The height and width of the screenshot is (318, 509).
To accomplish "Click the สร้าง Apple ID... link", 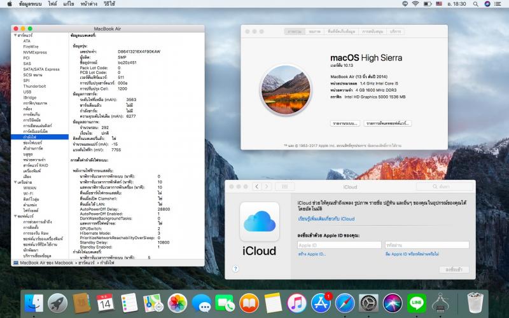I will click(x=312, y=254).
